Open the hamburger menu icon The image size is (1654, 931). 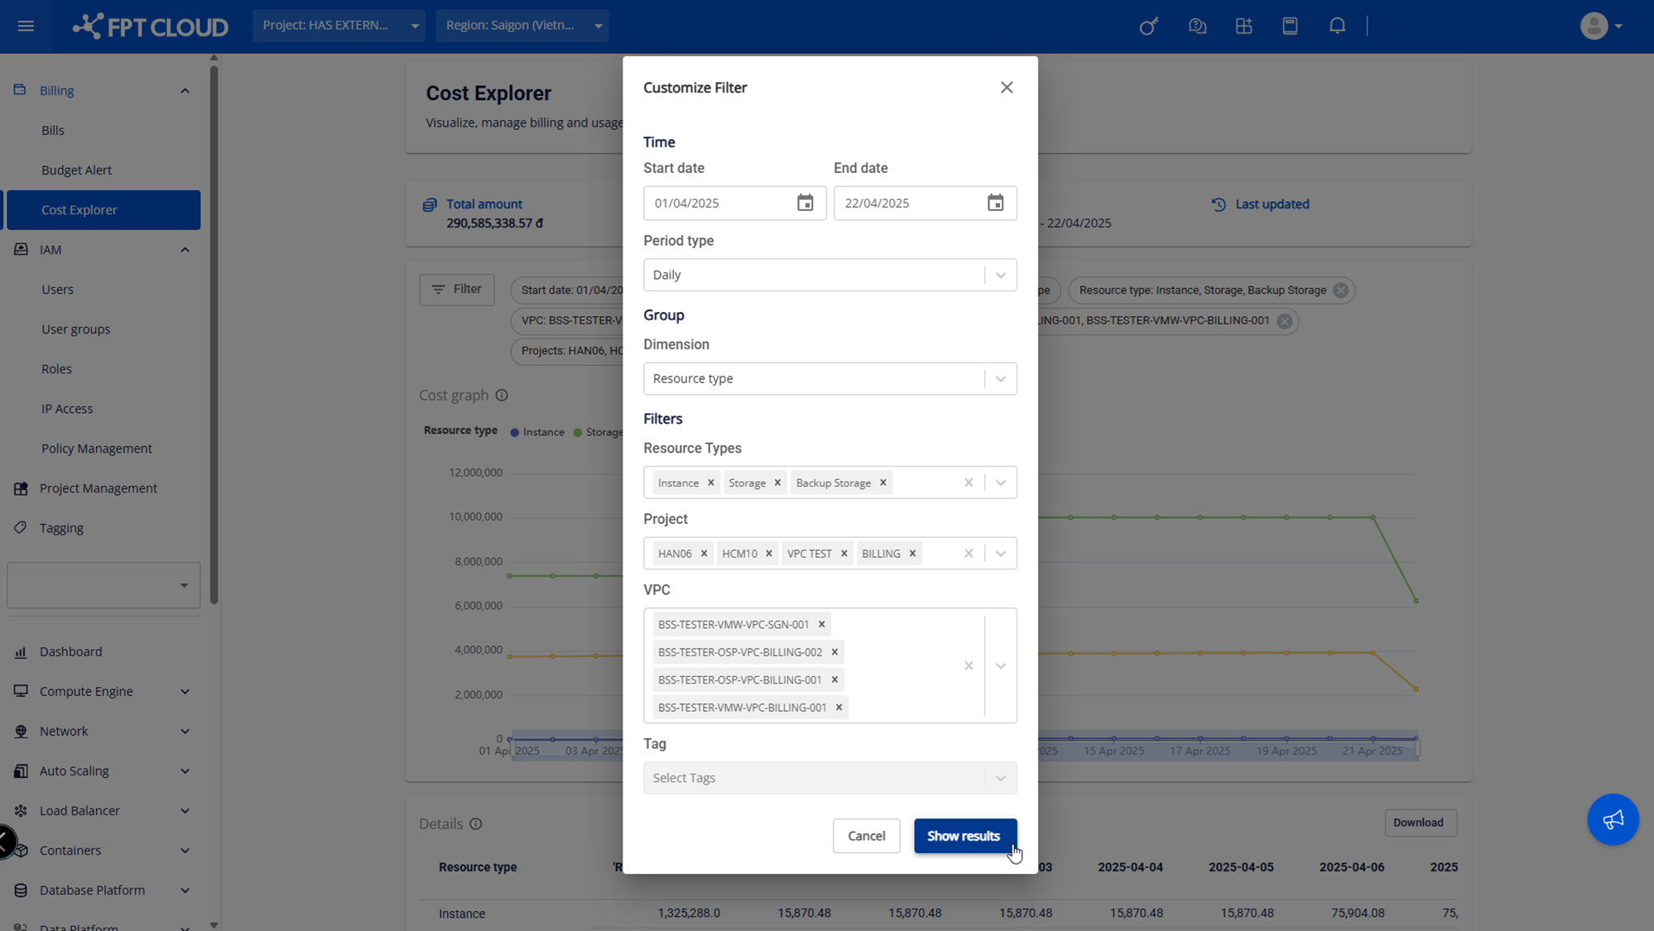(x=26, y=26)
